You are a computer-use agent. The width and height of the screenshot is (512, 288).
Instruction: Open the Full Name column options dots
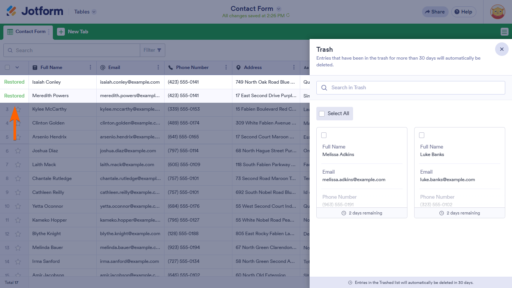[x=90, y=67]
